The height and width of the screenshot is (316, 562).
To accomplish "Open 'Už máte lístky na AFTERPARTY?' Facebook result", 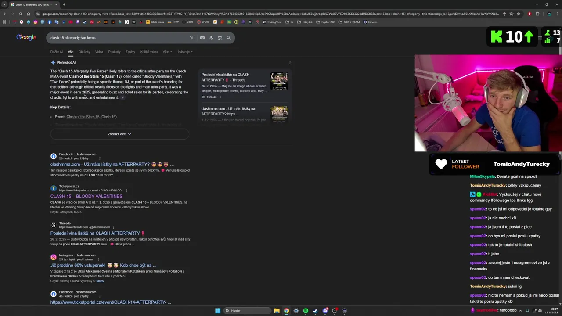I will pos(112,164).
